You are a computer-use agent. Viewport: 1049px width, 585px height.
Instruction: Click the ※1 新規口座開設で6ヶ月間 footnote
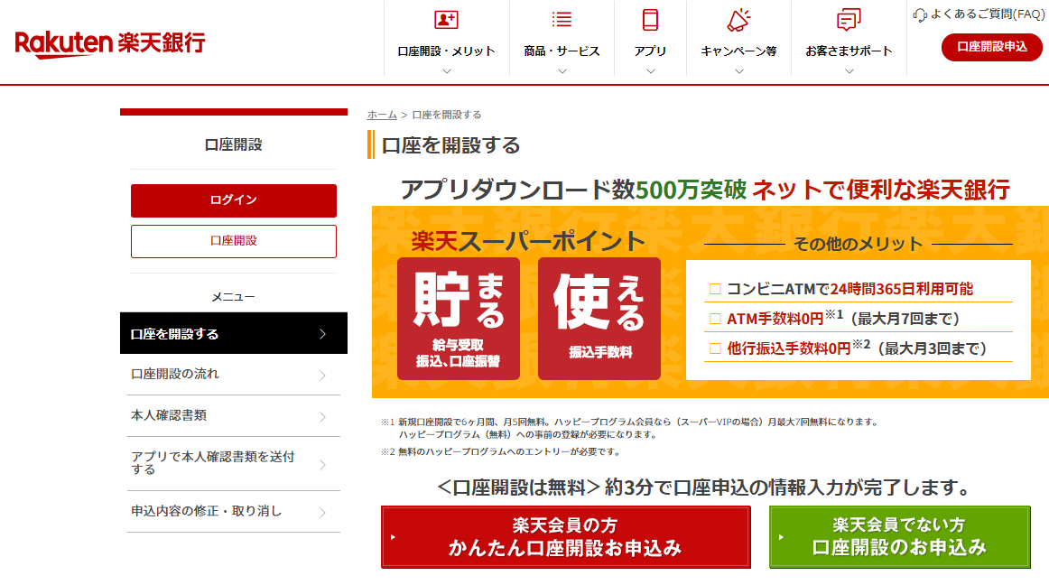click(x=629, y=428)
